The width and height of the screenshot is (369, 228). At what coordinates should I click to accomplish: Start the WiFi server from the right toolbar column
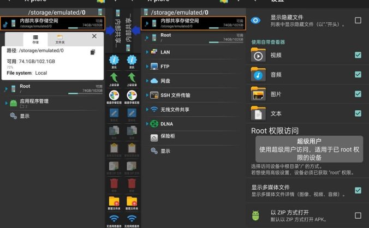pyautogui.click(x=132, y=219)
